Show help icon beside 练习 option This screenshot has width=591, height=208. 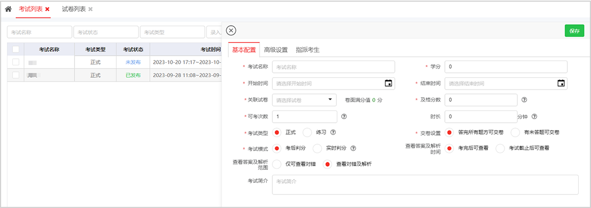[x=333, y=132]
